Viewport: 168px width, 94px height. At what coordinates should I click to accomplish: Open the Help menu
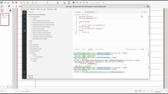click(55, 9)
